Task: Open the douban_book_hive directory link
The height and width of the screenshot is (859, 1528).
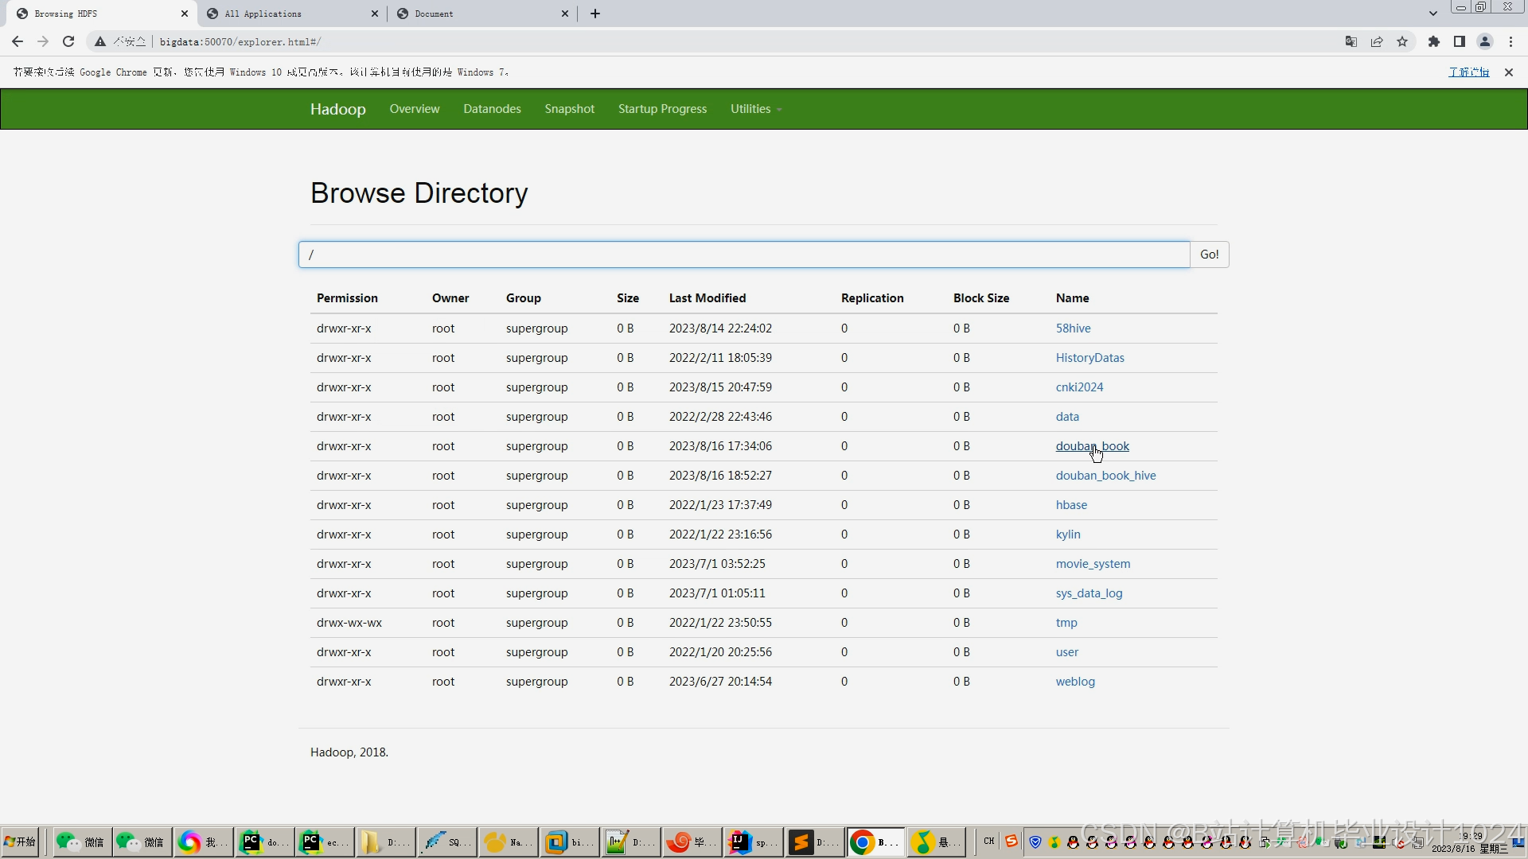Action: pos(1105,476)
